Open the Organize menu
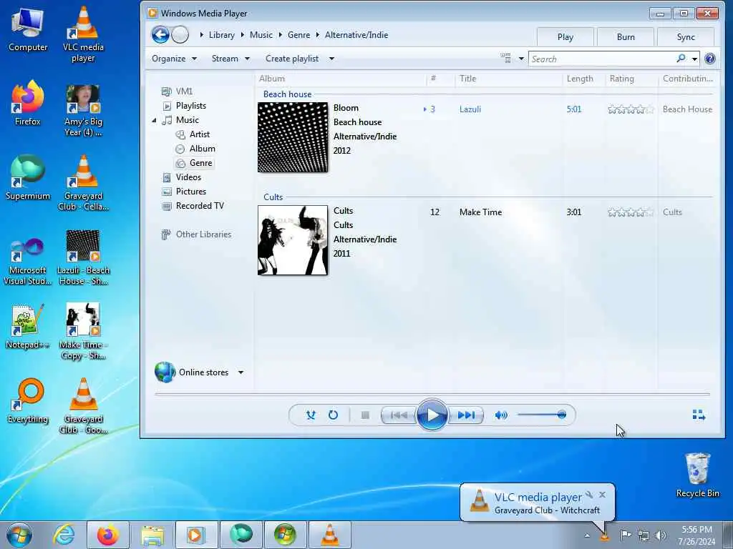 tap(174, 59)
